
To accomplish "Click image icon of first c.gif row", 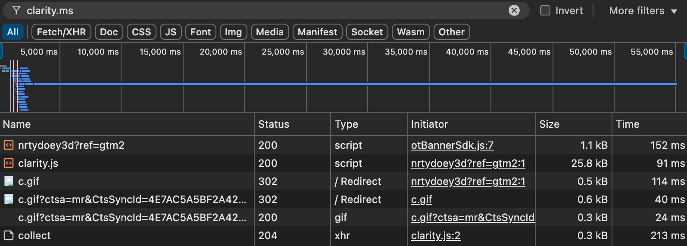I will pos(9,181).
